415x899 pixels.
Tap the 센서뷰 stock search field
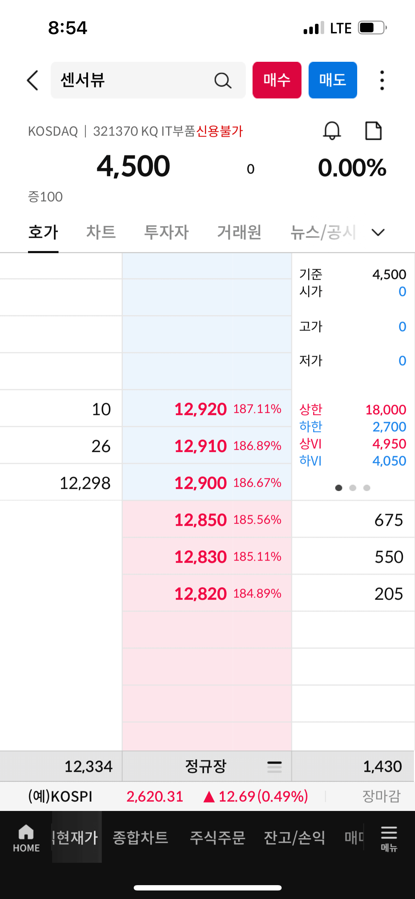point(135,80)
